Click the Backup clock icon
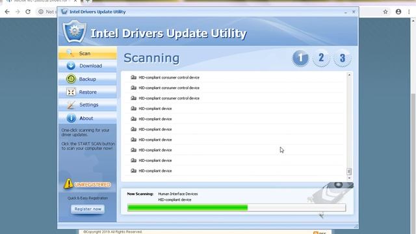The image size is (416, 234). (x=71, y=79)
